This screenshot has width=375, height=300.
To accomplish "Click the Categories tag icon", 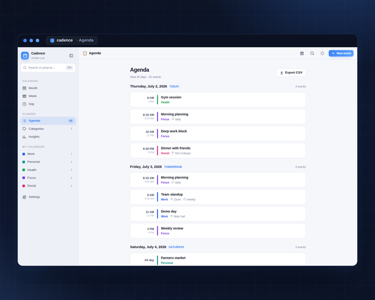I will [x=24, y=129].
